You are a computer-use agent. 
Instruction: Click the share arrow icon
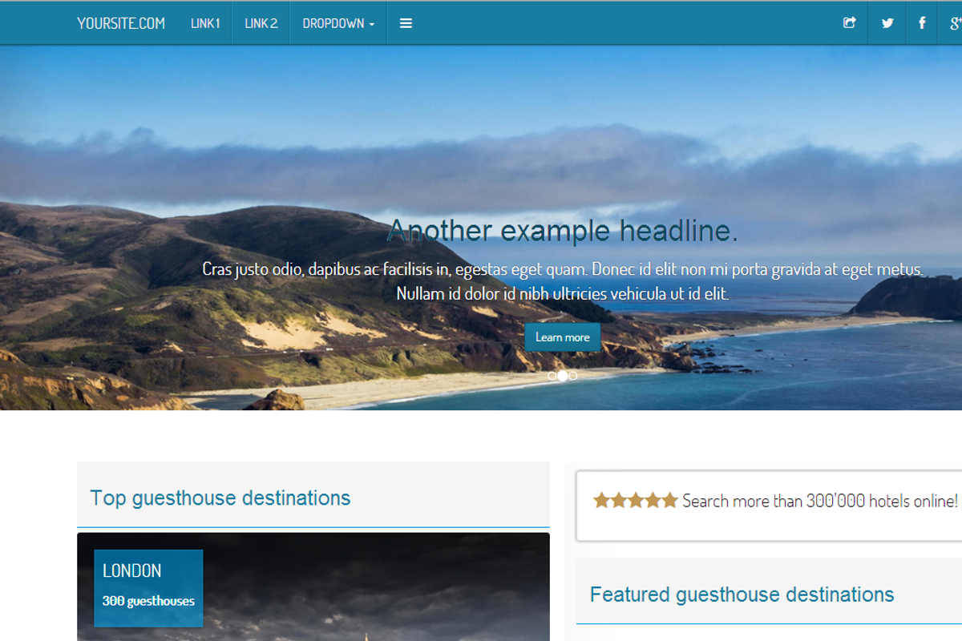[849, 22]
